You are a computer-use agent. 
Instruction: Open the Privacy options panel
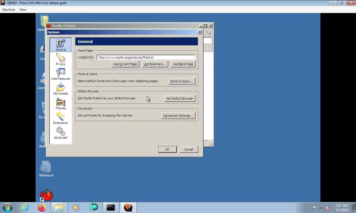pyautogui.click(x=61, y=60)
